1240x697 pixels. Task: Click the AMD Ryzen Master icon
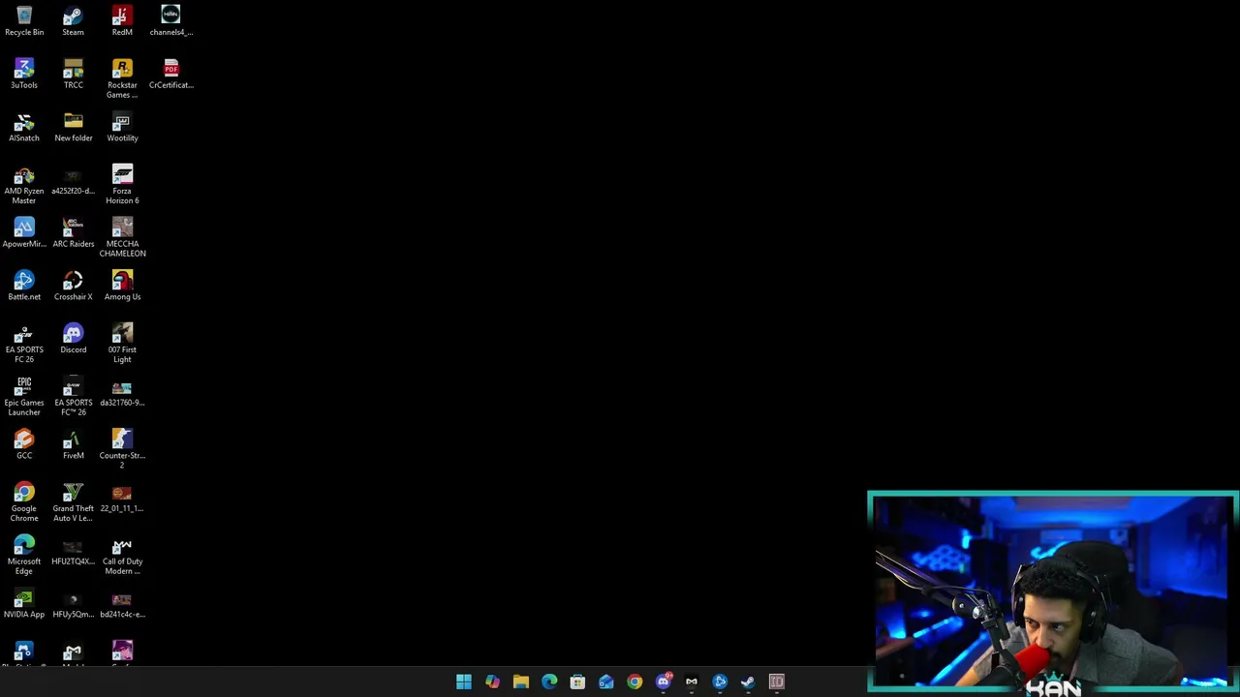coord(24,185)
